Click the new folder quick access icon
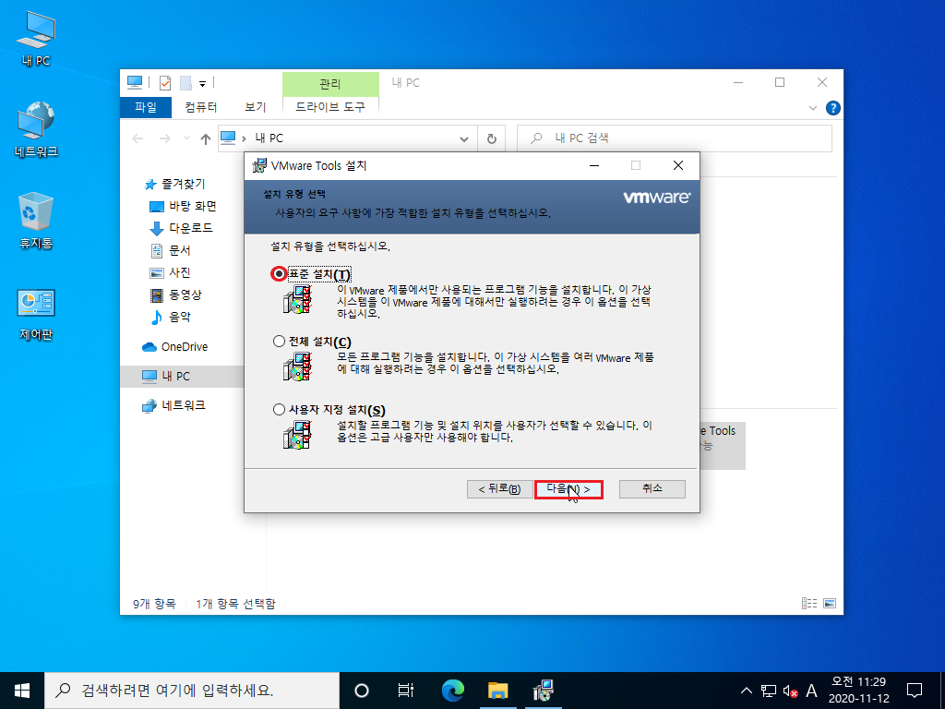Screen dimensions: 945x709 point(185,83)
